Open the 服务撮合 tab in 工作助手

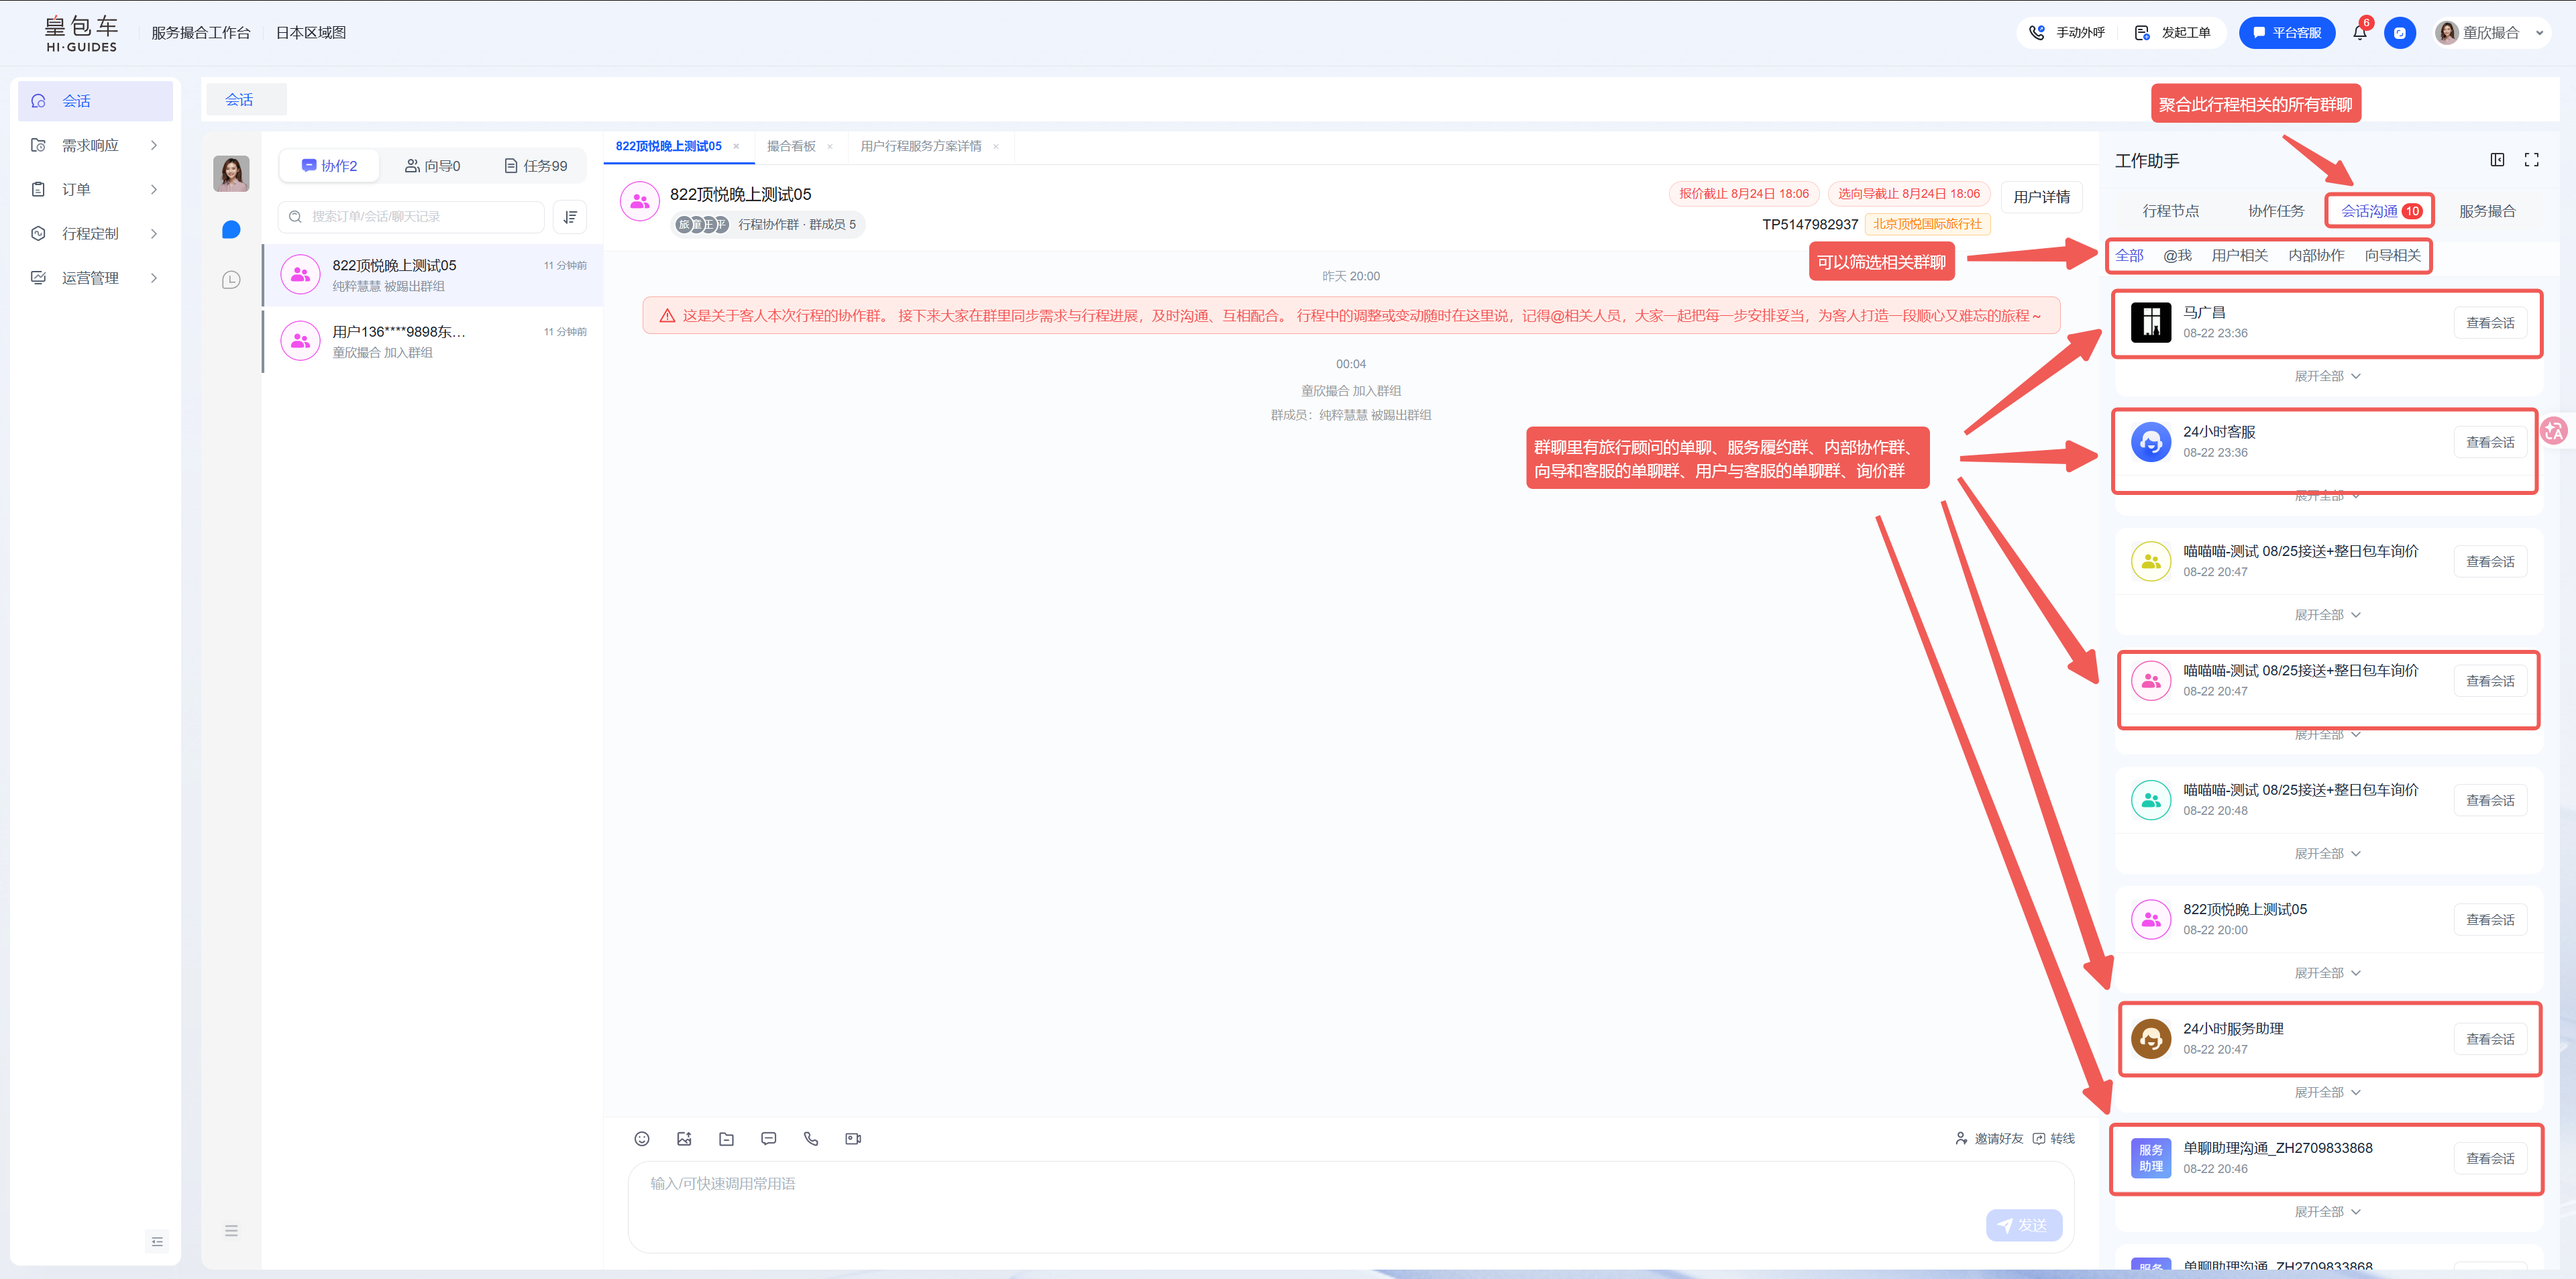[x=2487, y=211]
